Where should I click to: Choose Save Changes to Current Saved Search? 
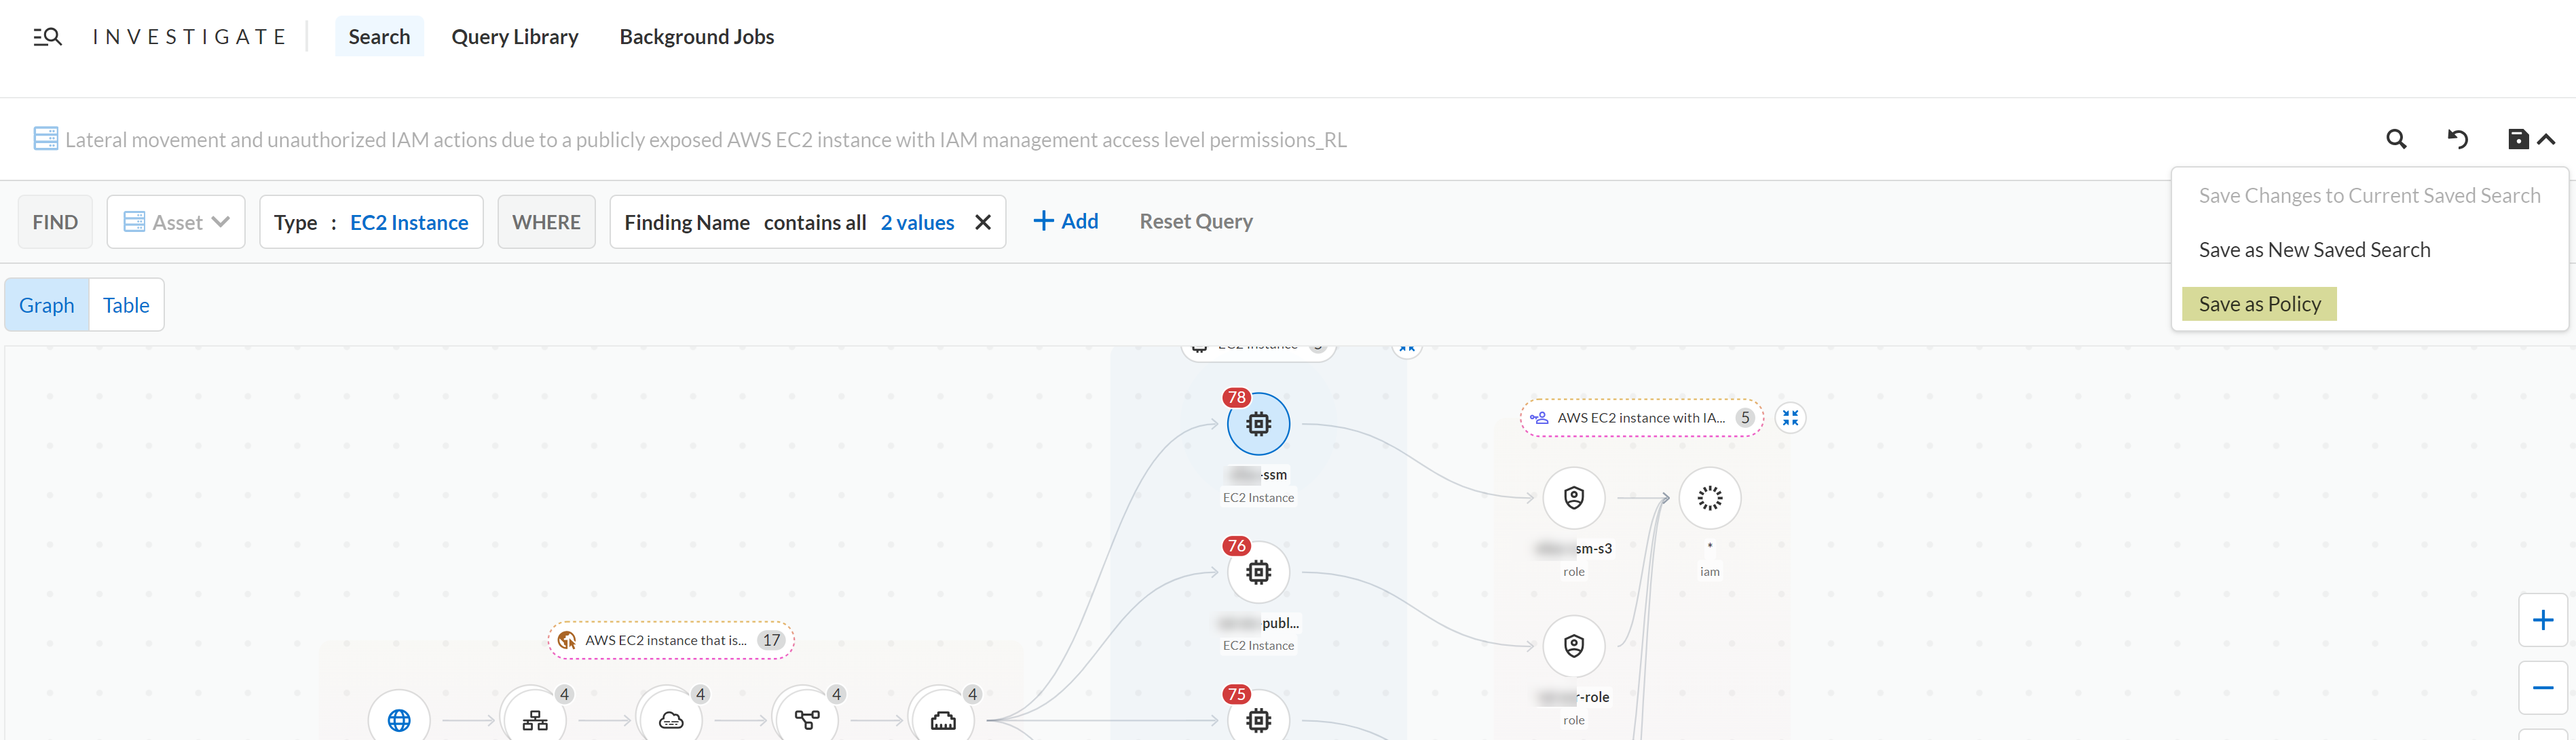click(x=2369, y=196)
